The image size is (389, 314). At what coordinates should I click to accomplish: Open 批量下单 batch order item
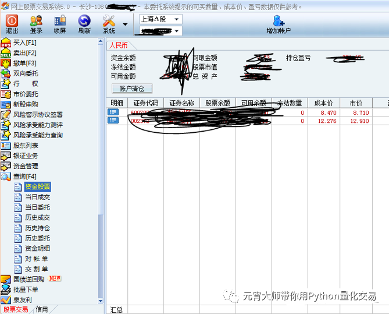point(20,290)
